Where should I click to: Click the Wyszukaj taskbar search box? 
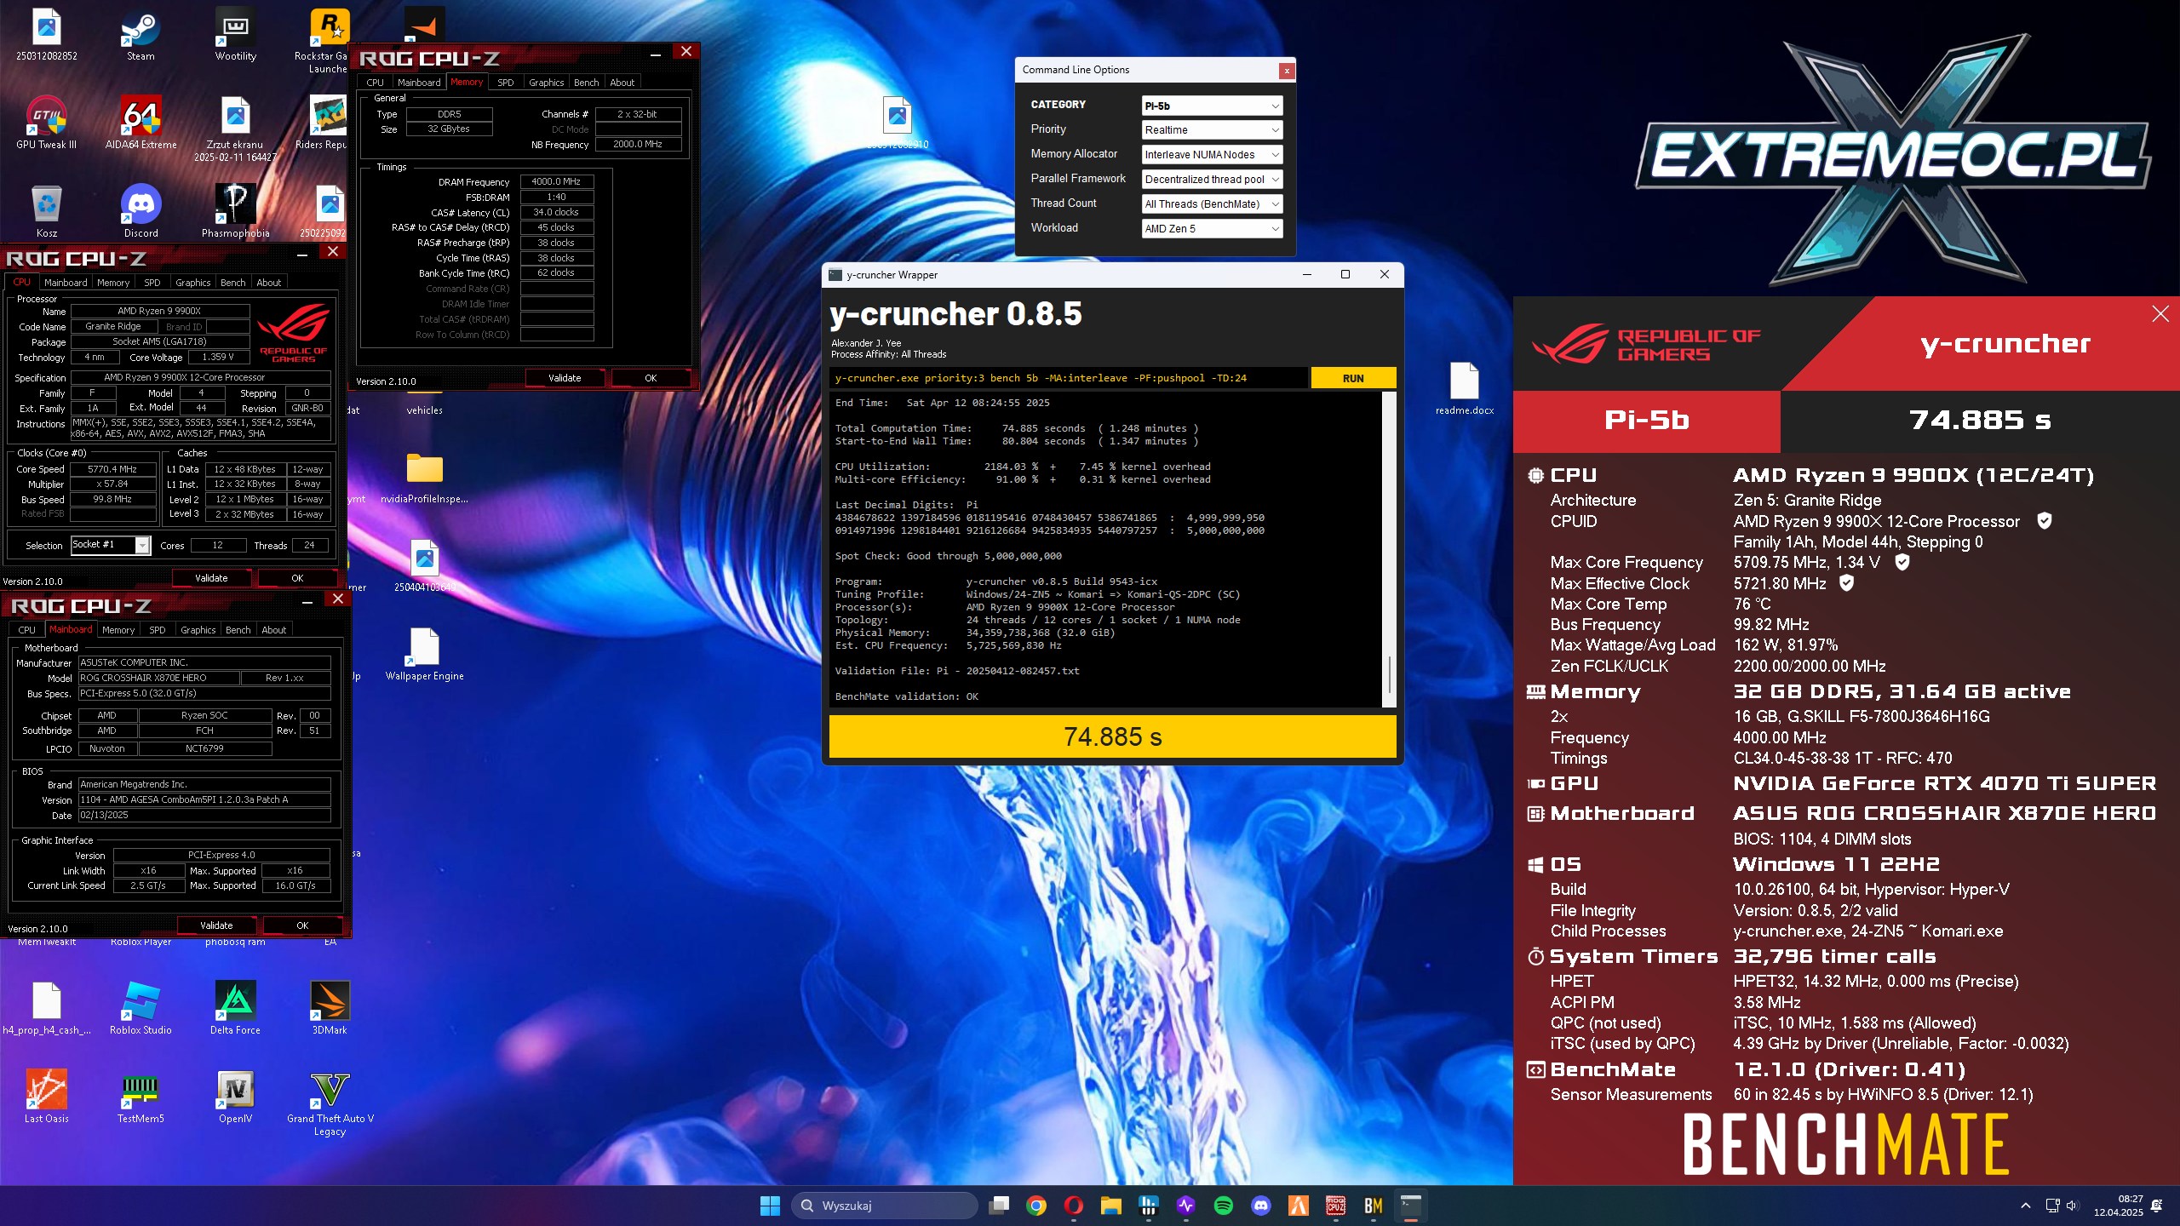885,1206
